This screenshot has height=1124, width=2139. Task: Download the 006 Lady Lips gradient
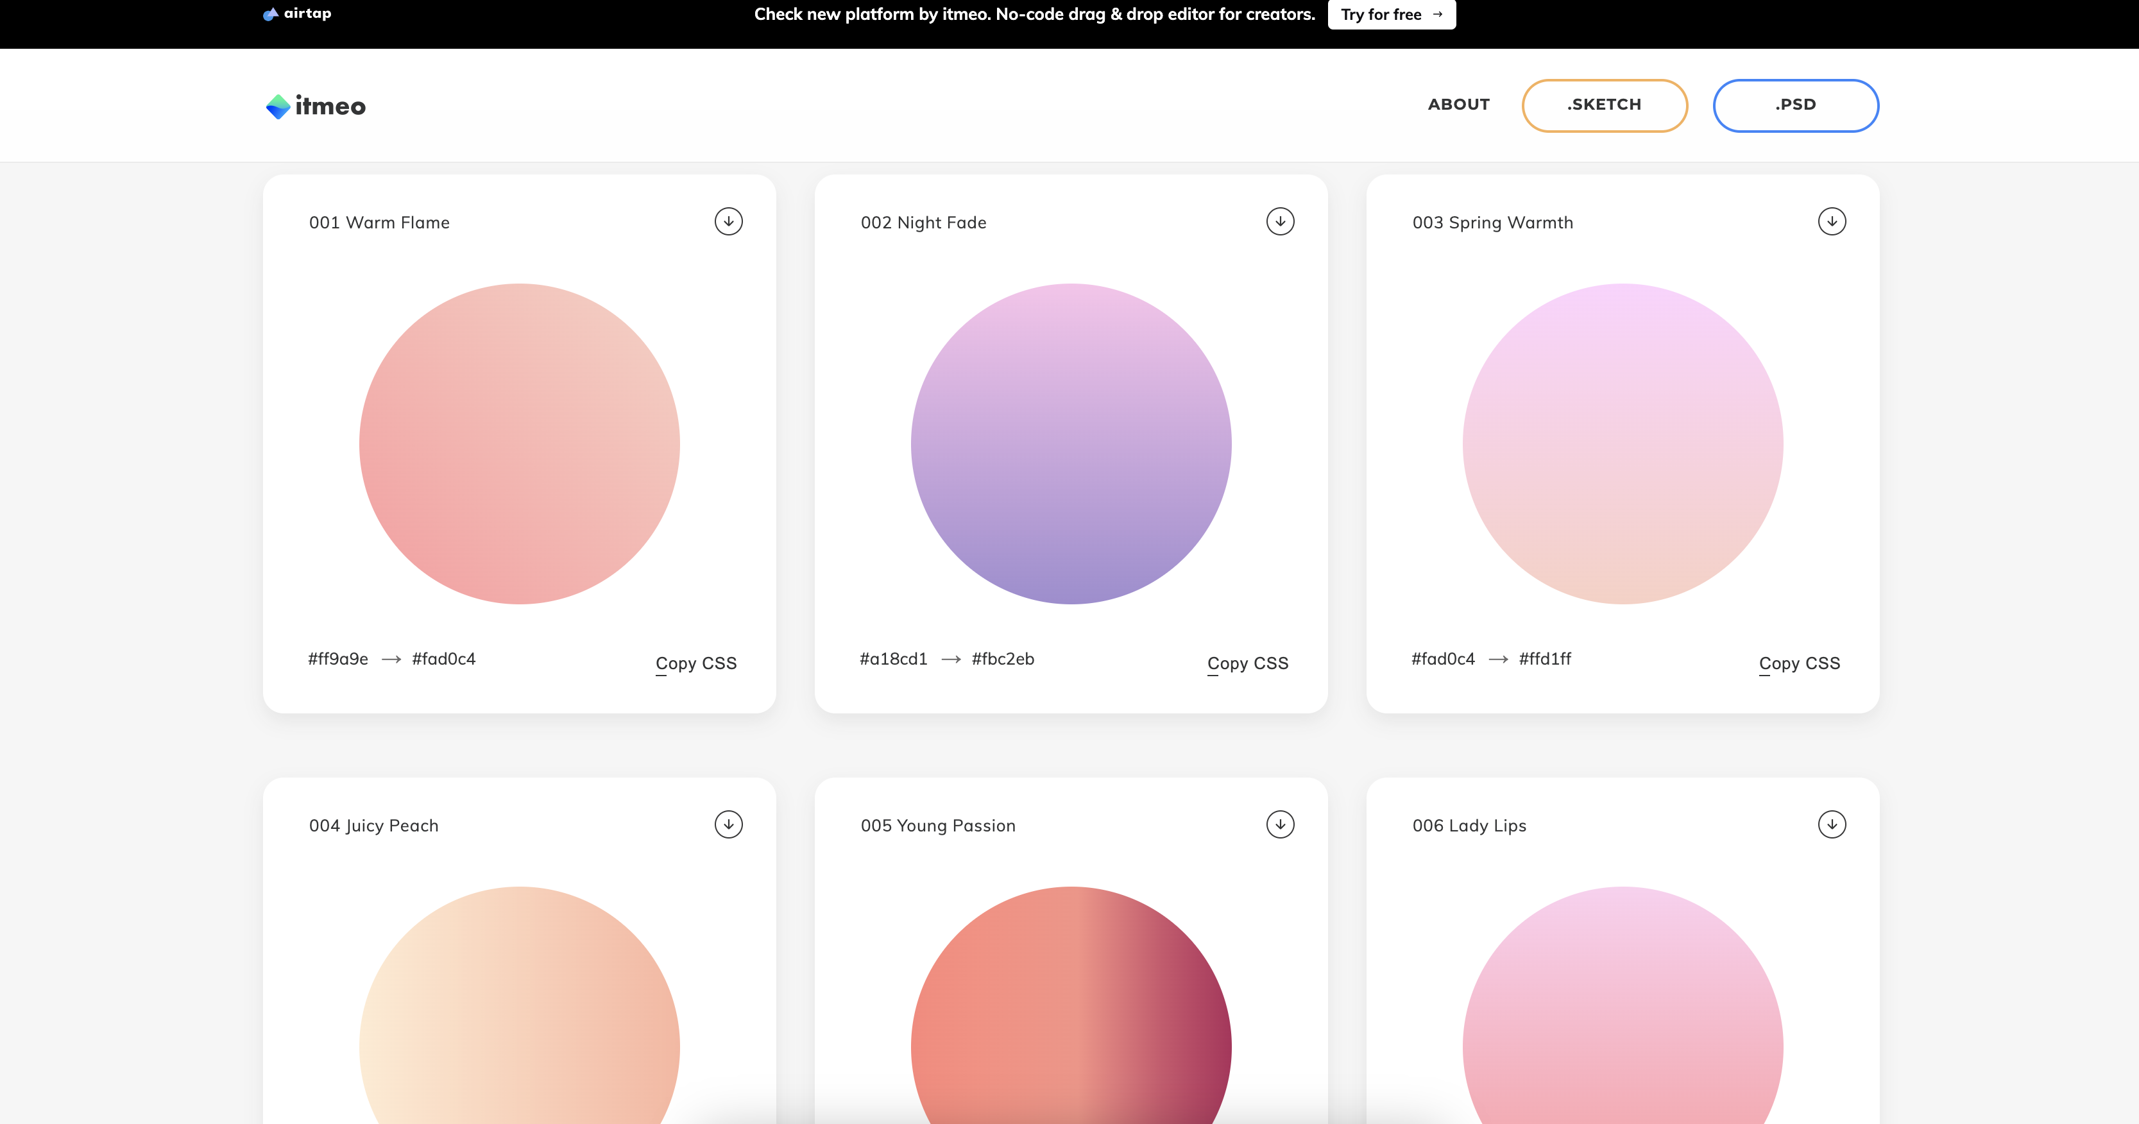pyautogui.click(x=1831, y=824)
